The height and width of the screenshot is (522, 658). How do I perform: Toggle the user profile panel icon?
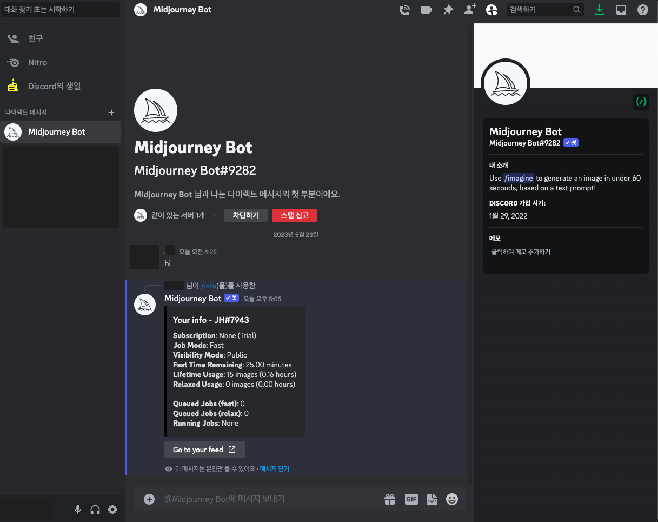[x=491, y=10]
